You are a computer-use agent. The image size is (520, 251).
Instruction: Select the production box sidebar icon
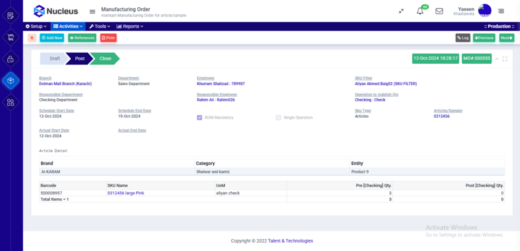click(10, 81)
